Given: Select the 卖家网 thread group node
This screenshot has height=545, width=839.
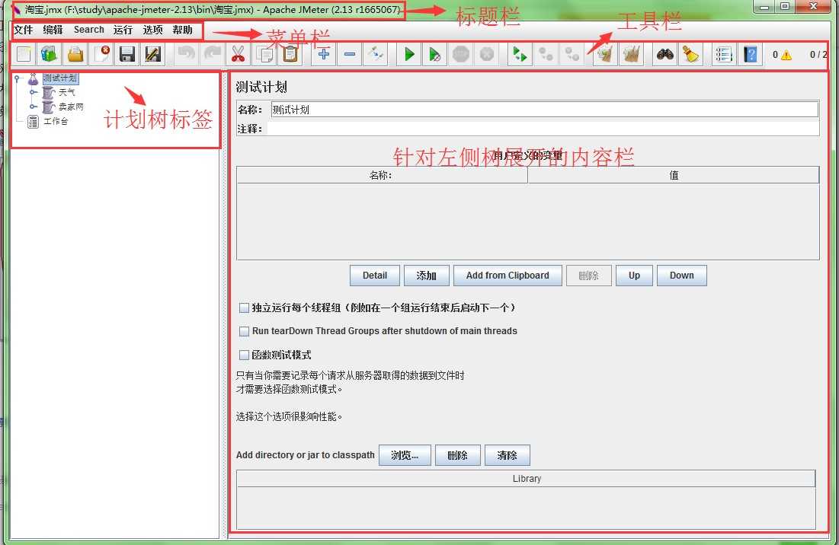Looking at the screenshot, I should pos(71,107).
